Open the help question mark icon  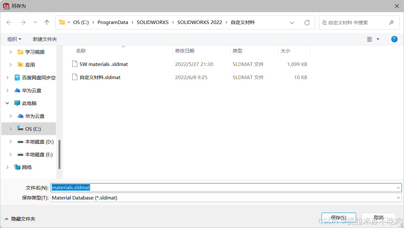point(394,39)
